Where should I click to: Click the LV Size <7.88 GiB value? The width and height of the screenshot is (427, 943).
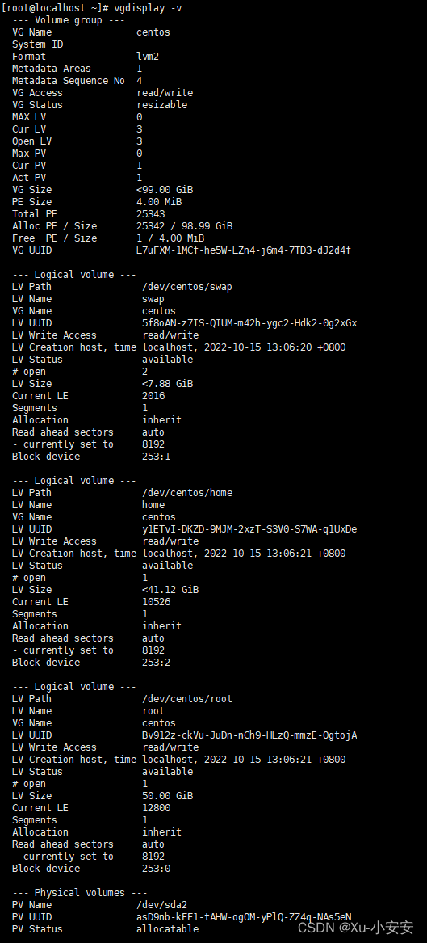pyautogui.click(x=168, y=384)
